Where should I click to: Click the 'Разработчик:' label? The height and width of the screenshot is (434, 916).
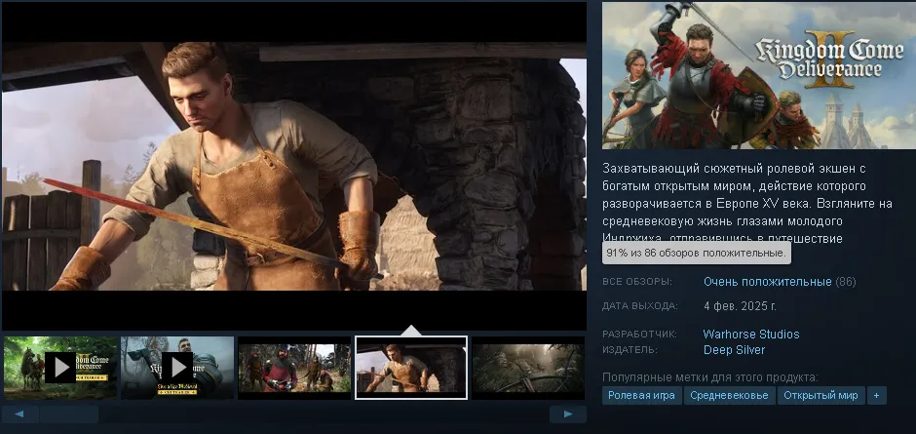point(639,335)
